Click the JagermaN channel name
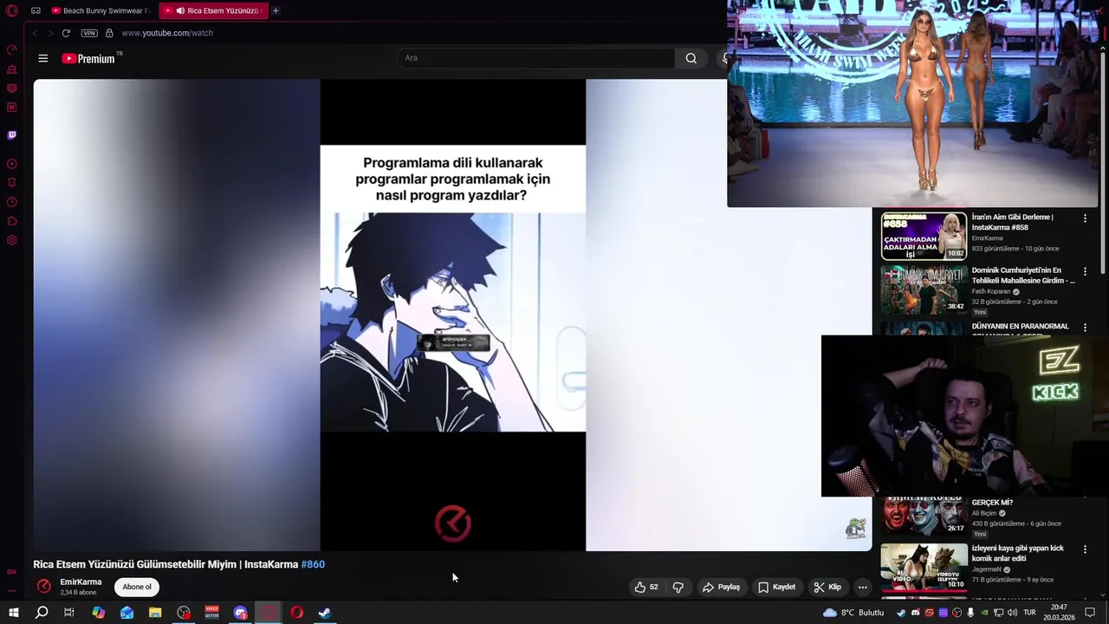This screenshot has height=624, width=1109. point(988,569)
